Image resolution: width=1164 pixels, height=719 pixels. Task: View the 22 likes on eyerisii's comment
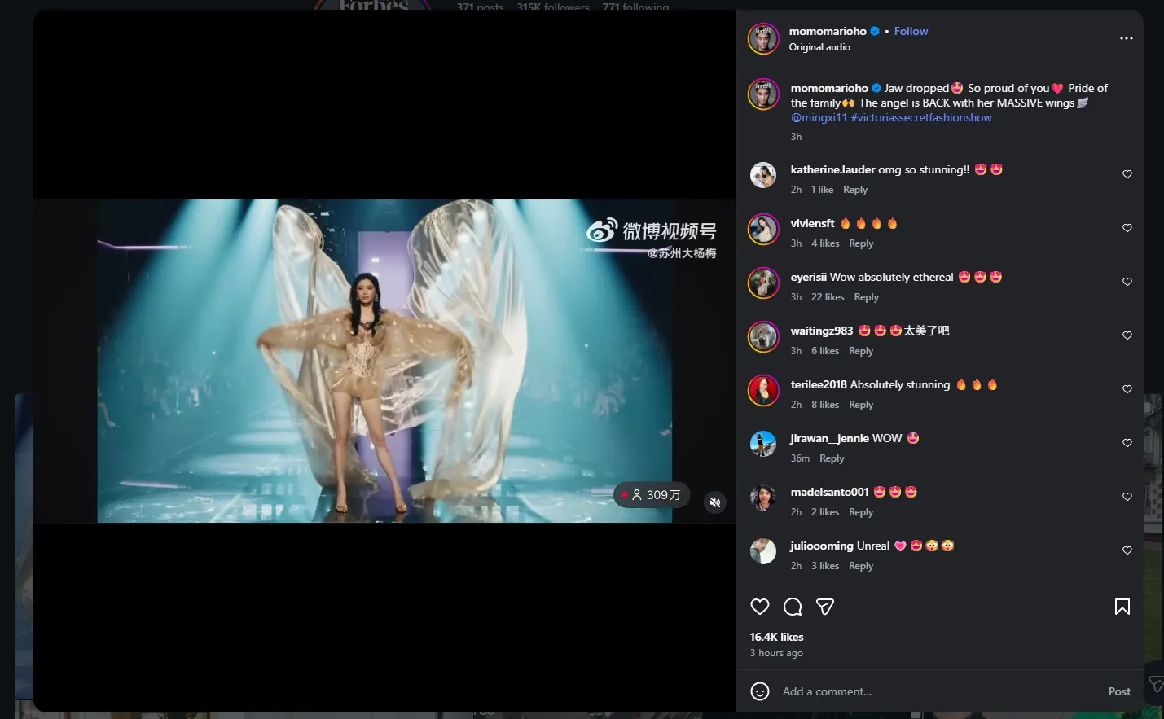[828, 297]
